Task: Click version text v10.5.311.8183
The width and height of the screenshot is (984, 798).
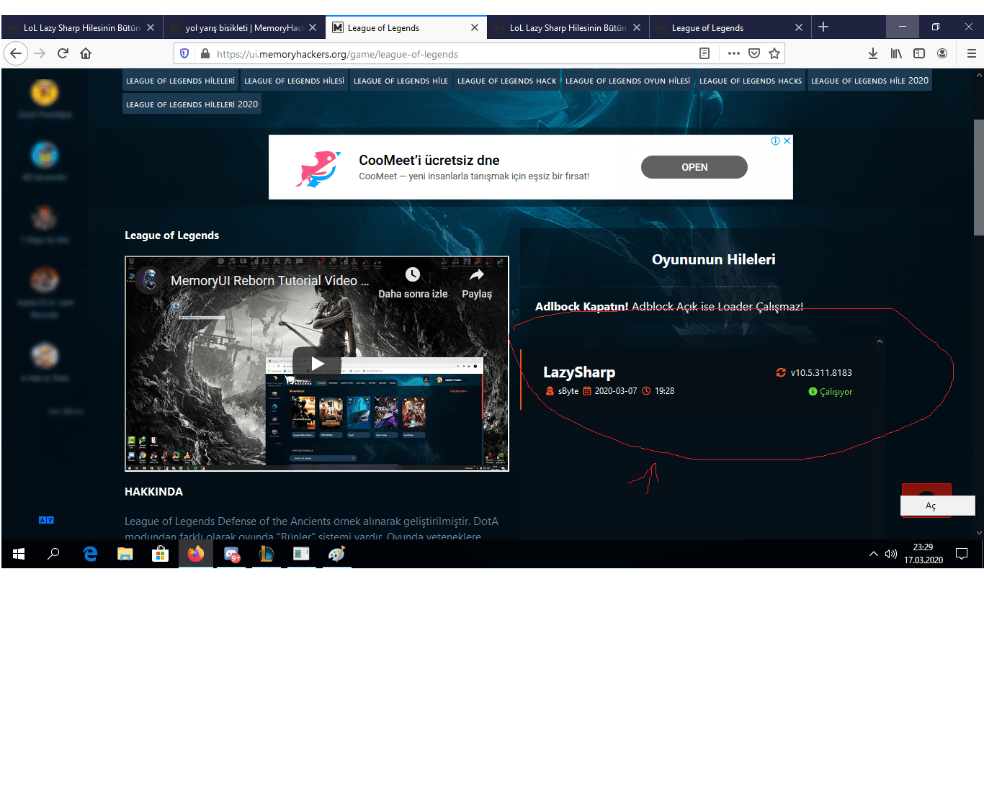Action: coord(821,372)
